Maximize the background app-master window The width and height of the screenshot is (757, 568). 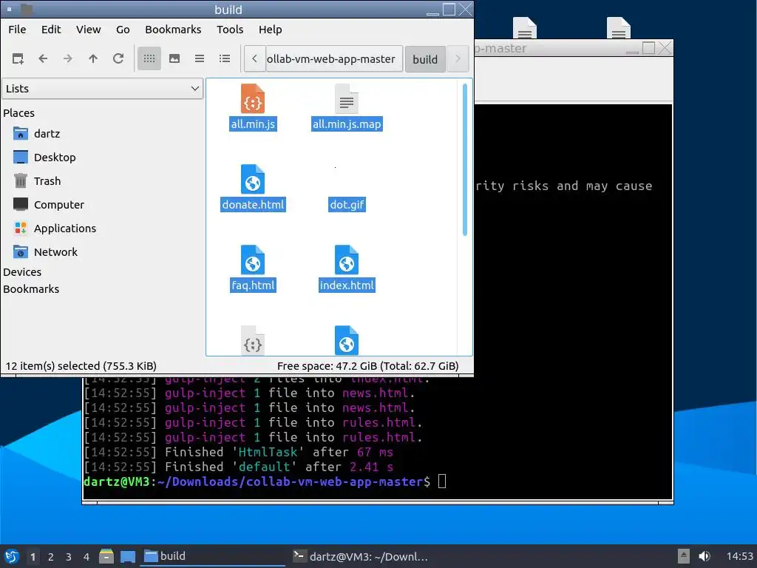point(648,48)
